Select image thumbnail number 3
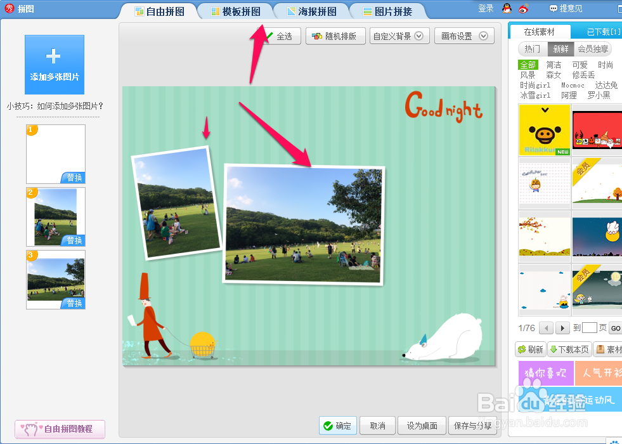The height and width of the screenshot is (444, 622). coord(56,279)
